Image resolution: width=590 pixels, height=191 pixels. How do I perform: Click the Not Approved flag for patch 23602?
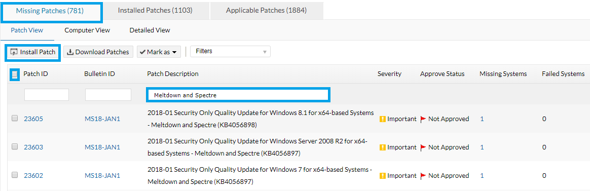click(423, 176)
